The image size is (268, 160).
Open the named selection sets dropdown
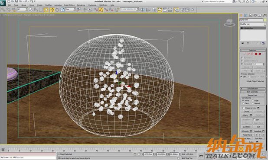click(129, 9)
